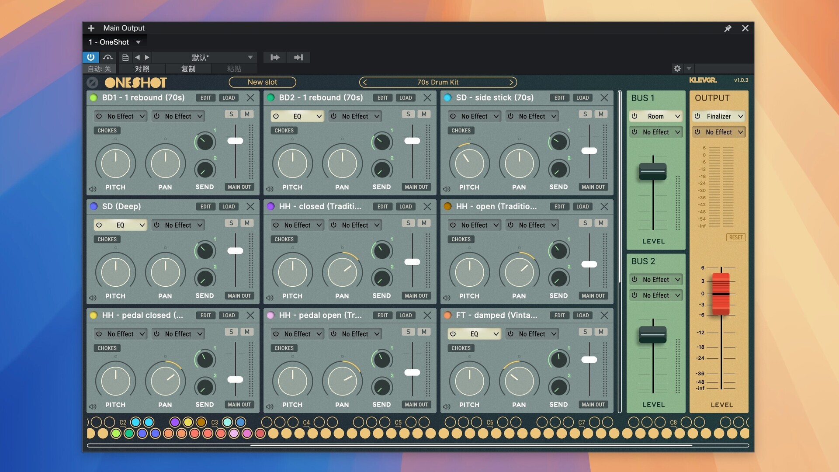Toggle the BD2 EQ effect power
Image resolution: width=839 pixels, height=472 pixels.
(276, 116)
